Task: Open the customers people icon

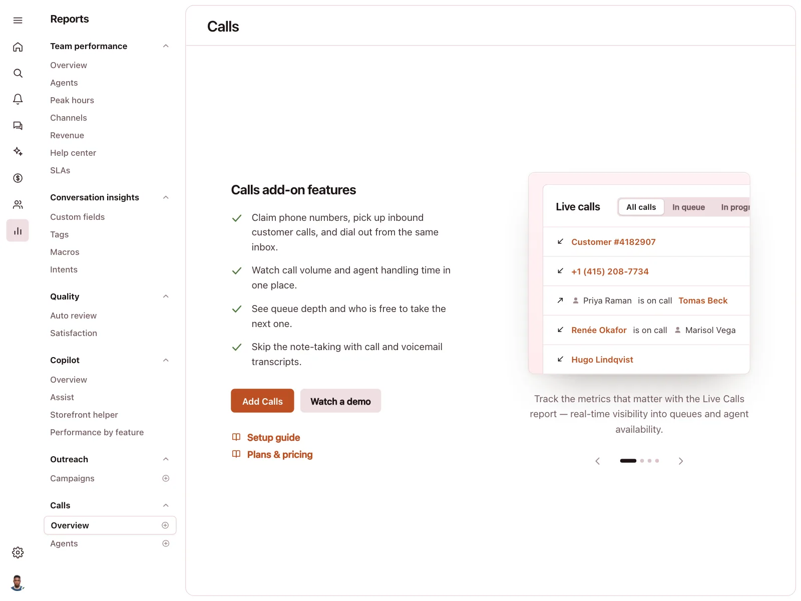Action: [x=18, y=204]
